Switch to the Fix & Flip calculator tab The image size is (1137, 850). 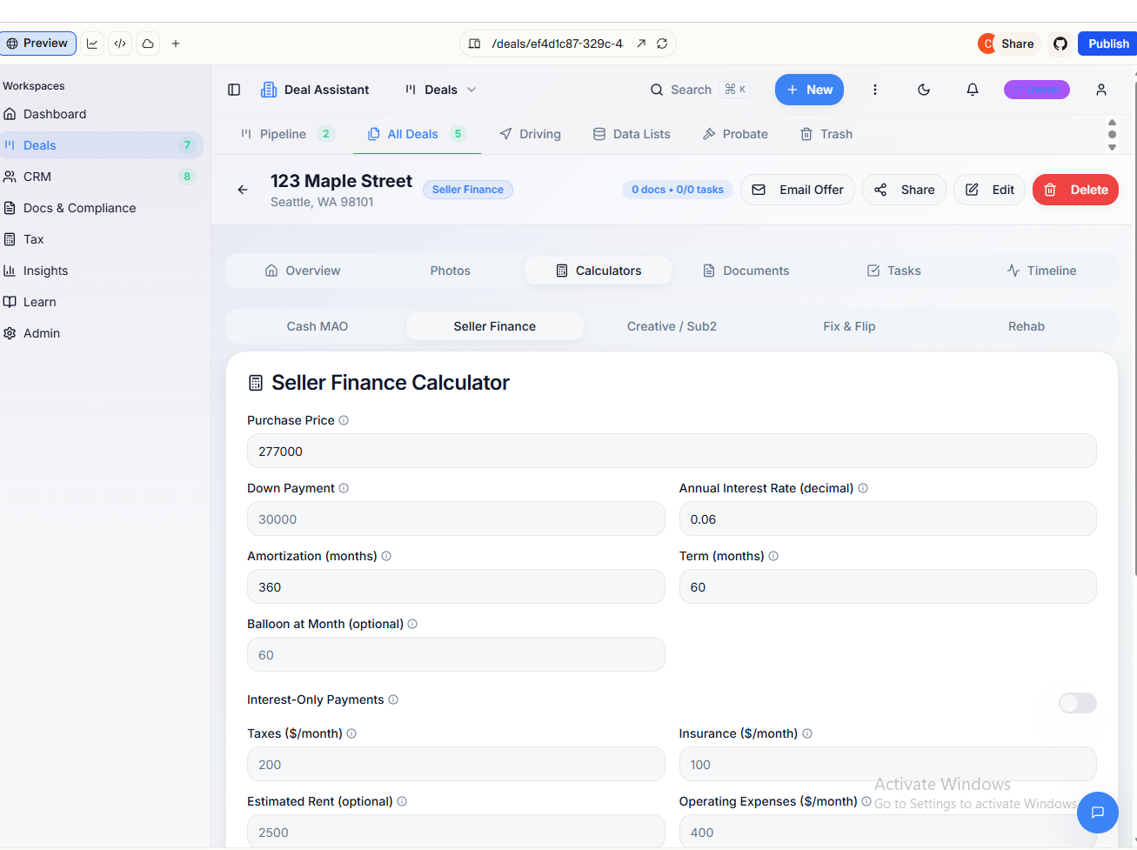(x=849, y=326)
